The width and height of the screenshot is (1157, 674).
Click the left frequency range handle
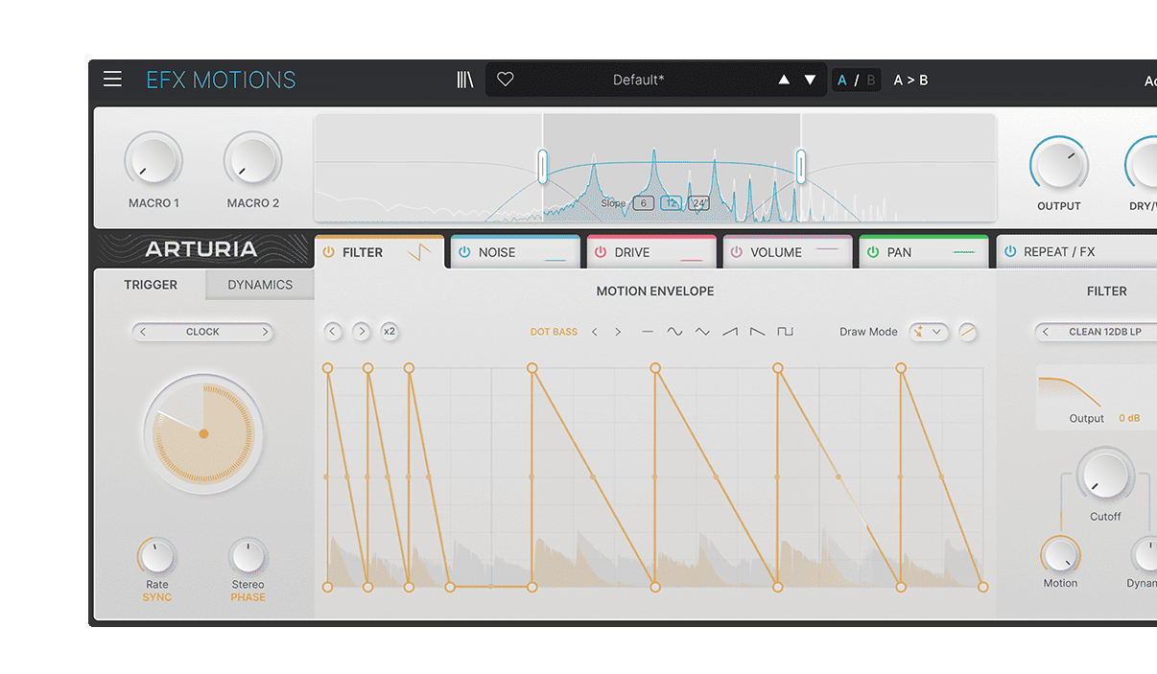click(542, 167)
